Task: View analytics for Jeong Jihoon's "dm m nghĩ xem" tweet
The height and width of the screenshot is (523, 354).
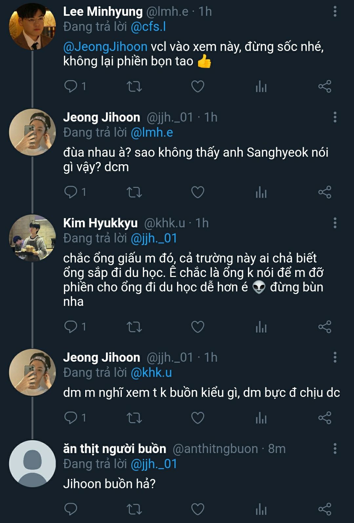Action: click(x=261, y=418)
